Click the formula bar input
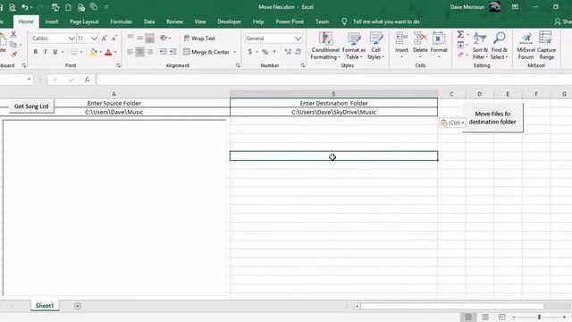Viewport: 572px width, 322px height. pos(333,80)
